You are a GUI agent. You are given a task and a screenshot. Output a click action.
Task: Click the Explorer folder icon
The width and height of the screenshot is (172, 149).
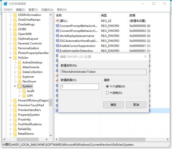pyautogui.click(x=20, y=77)
